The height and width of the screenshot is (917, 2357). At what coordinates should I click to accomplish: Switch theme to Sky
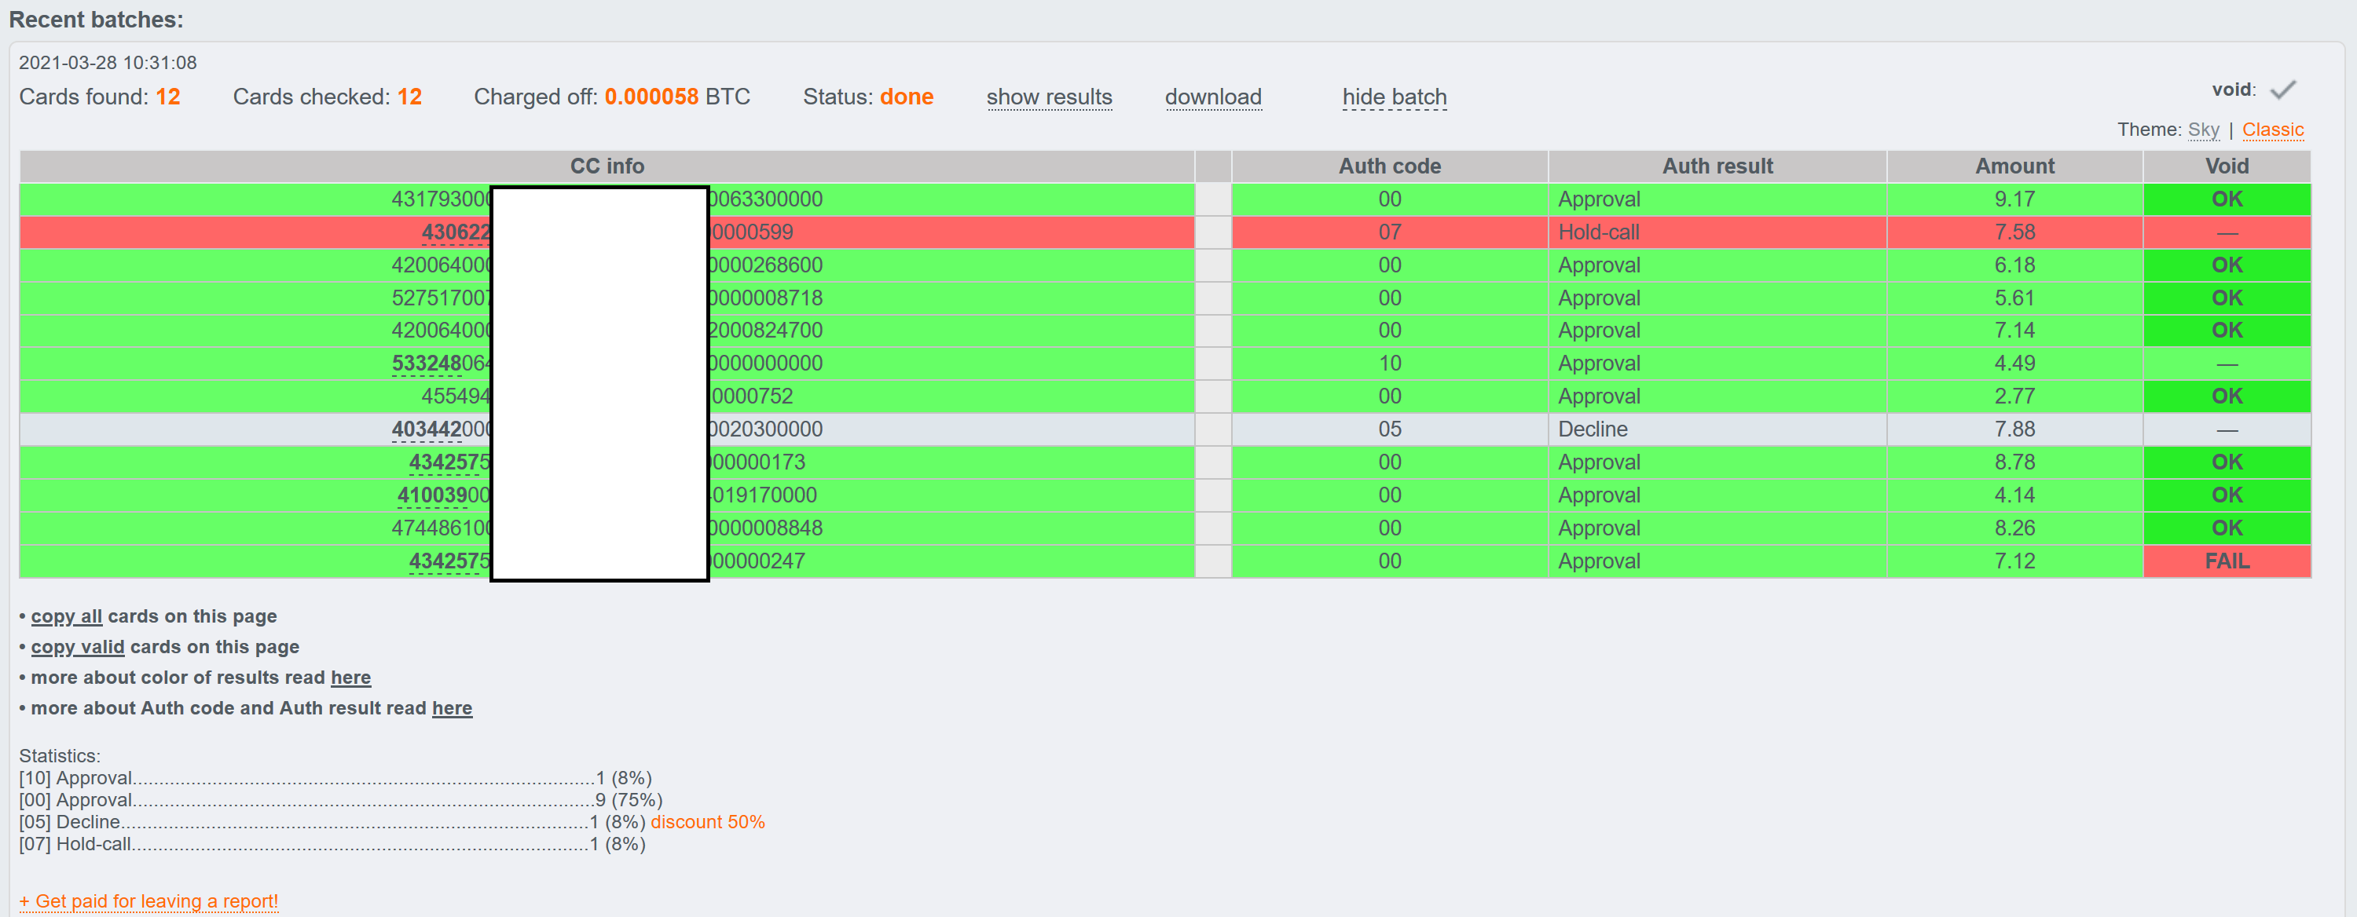(2203, 130)
